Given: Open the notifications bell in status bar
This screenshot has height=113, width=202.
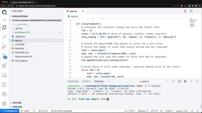Looking at the screenshot, I should point(198,111).
